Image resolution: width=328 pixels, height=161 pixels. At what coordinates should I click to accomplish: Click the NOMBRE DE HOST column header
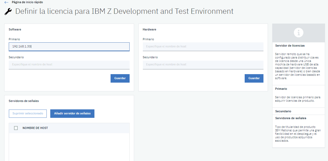click(x=35, y=128)
